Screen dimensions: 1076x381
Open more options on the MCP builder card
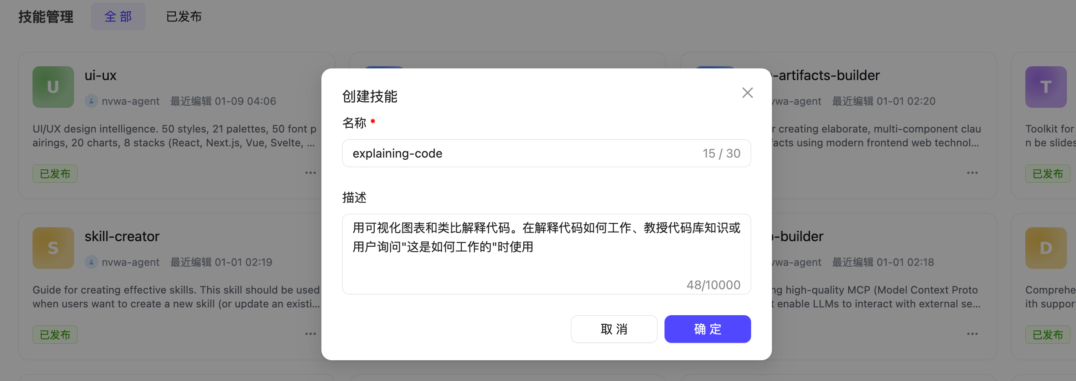point(972,334)
